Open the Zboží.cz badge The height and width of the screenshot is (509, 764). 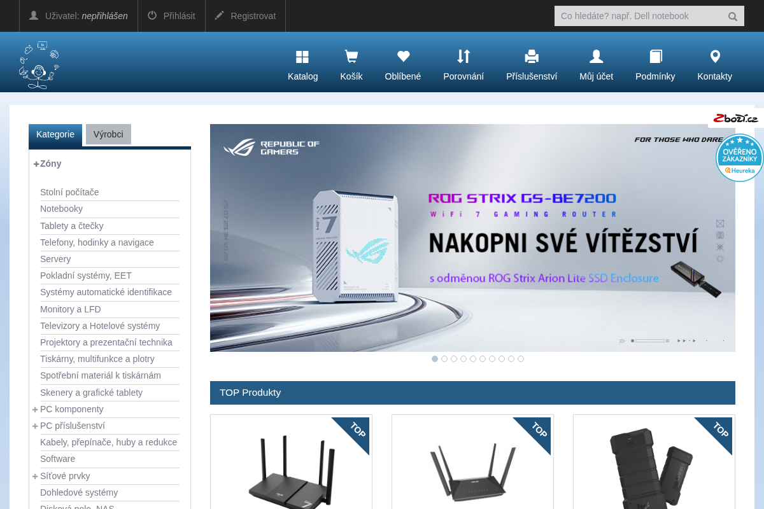tap(735, 118)
